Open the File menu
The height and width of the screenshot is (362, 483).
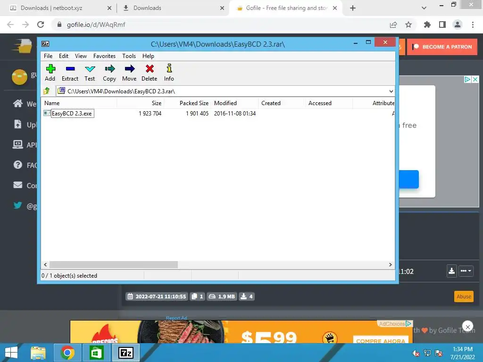pyautogui.click(x=48, y=56)
